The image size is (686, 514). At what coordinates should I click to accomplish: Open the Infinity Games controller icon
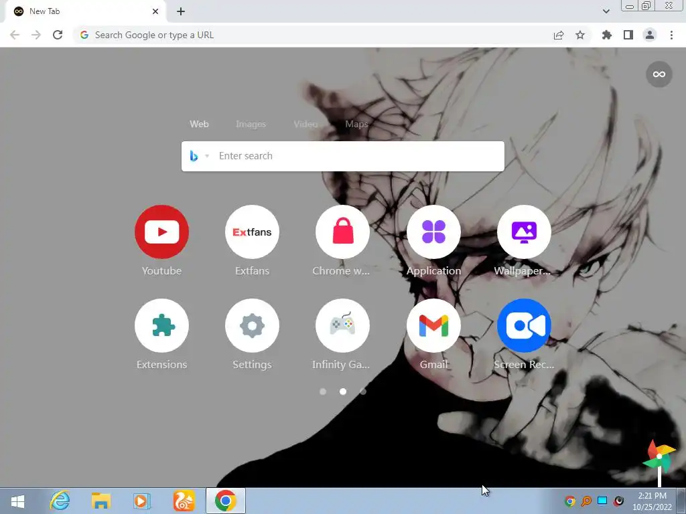point(342,326)
